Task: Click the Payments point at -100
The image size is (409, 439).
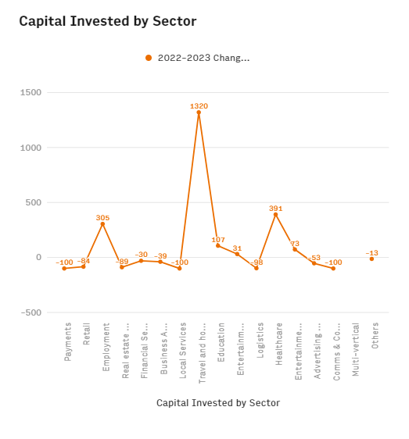Action: pos(64,269)
